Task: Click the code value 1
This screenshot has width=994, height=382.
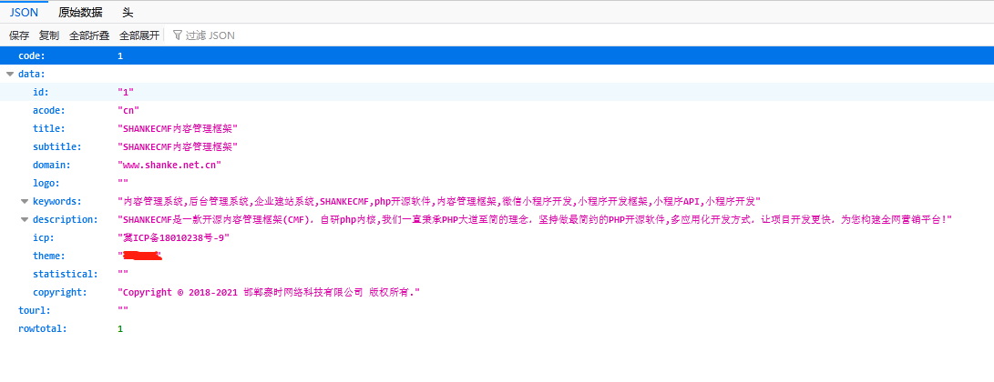Action: (120, 55)
